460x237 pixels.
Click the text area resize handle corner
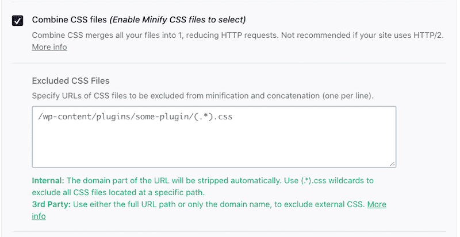click(x=393, y=164)
